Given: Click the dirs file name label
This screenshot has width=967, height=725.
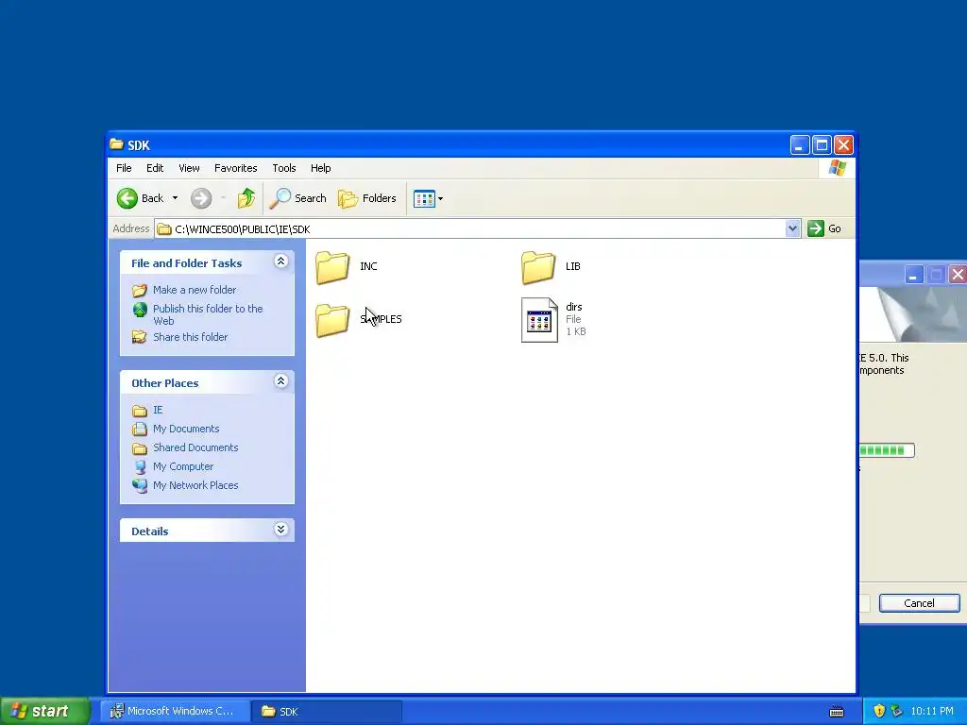Looking at the screenshot, I should pos(573,307).
